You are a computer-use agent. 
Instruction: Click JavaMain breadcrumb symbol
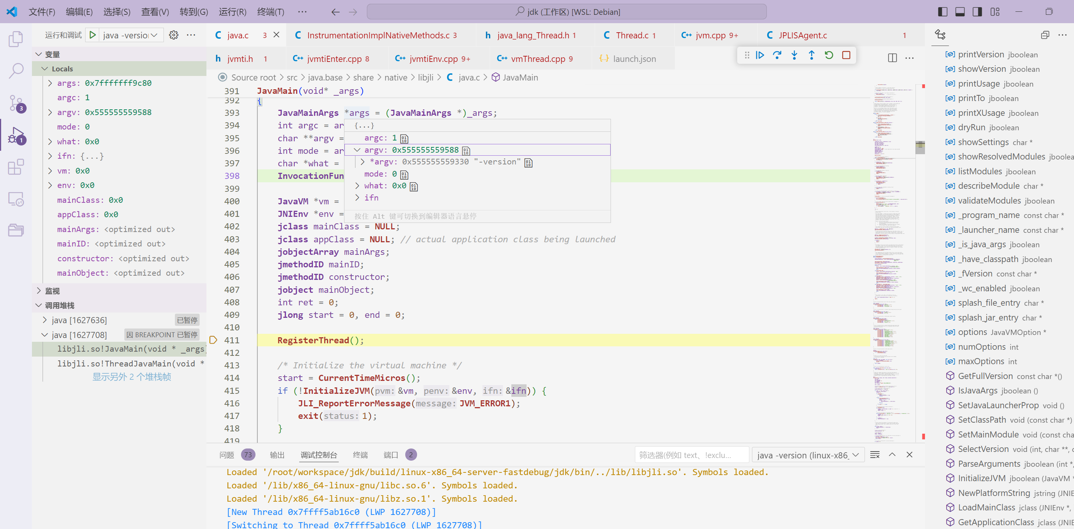(520, 77)
